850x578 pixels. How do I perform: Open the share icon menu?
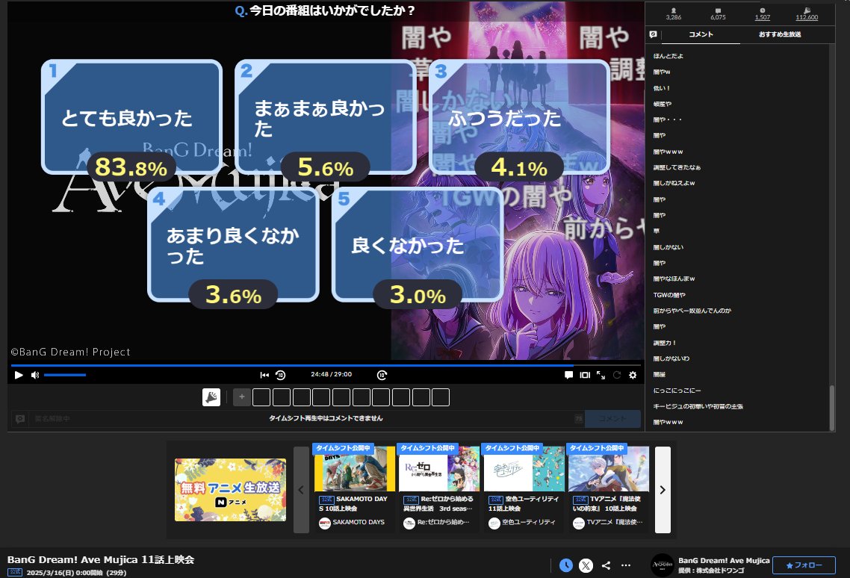tap(606, 565)
